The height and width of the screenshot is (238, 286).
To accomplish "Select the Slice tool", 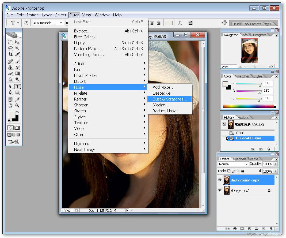I will [x=17, y=54].
